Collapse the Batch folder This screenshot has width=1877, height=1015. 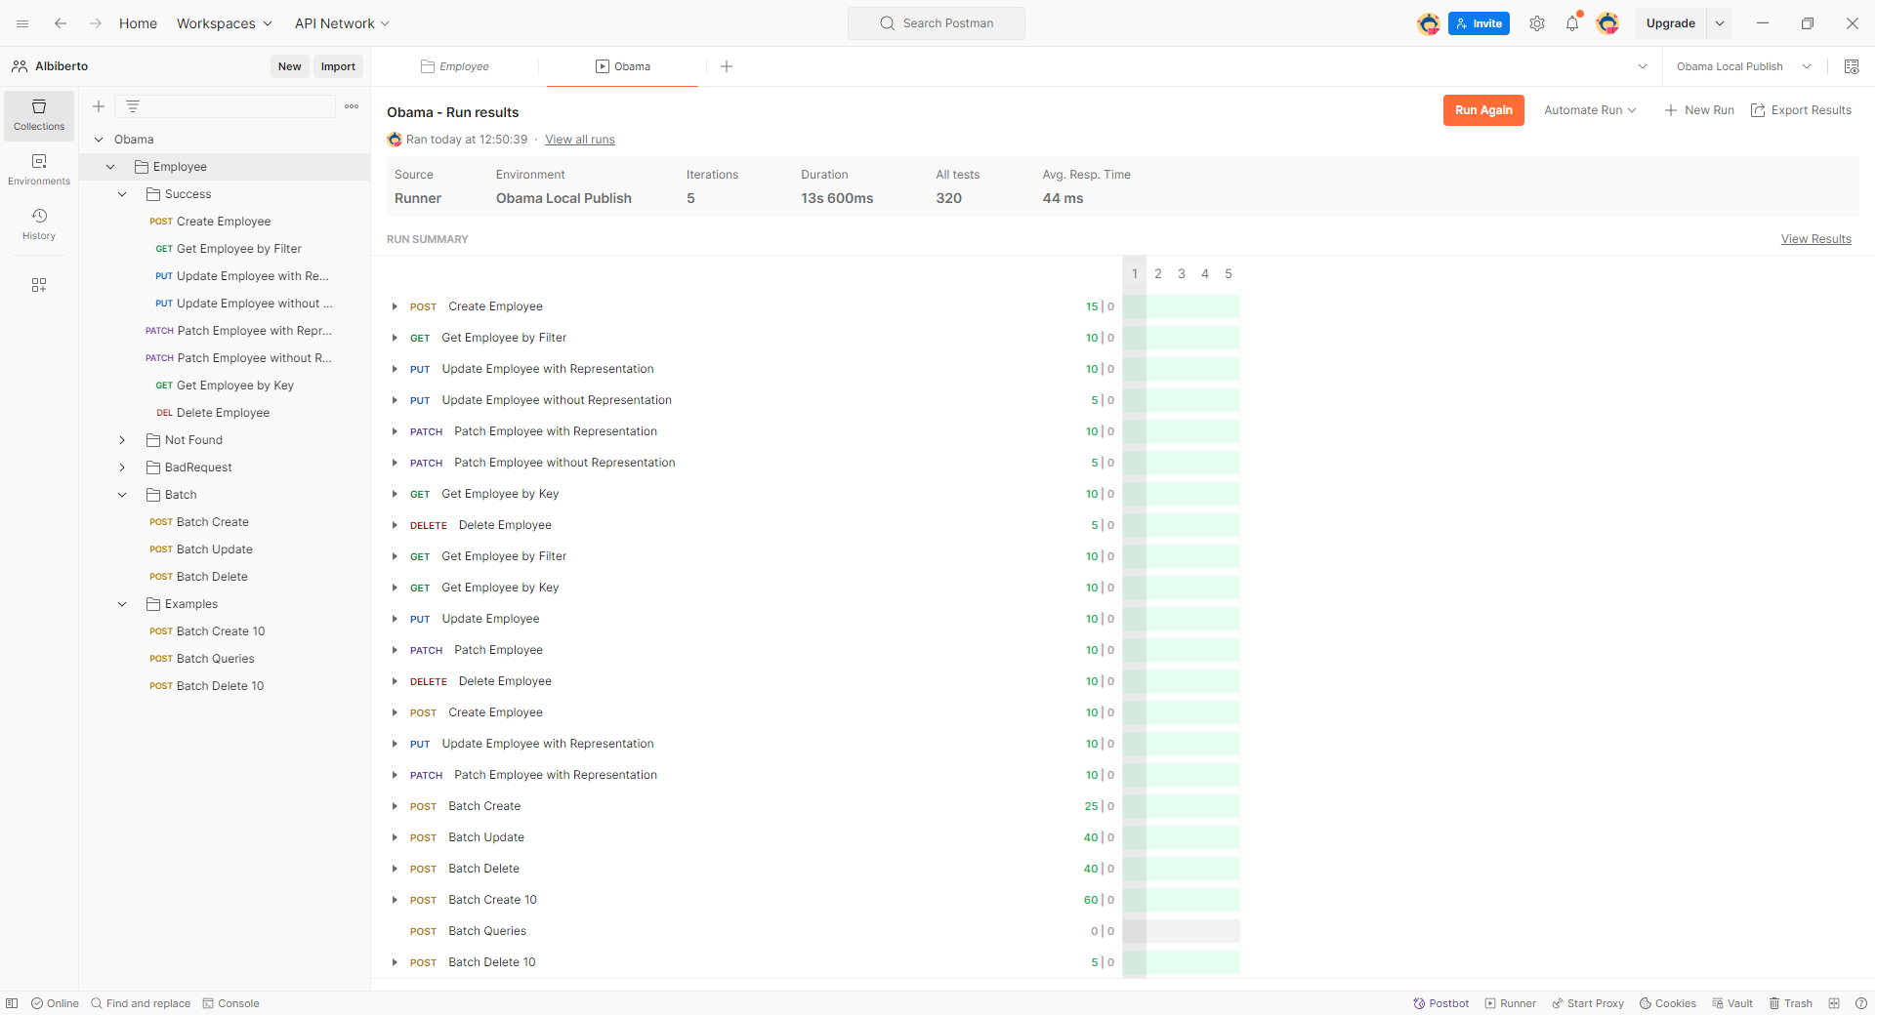pos(122,495)
